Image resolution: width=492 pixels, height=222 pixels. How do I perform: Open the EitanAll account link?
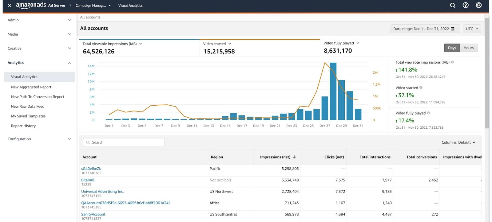pos(88,180)
